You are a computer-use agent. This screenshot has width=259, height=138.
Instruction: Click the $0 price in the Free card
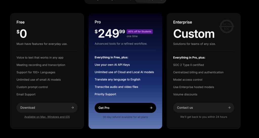coord(22,34)
